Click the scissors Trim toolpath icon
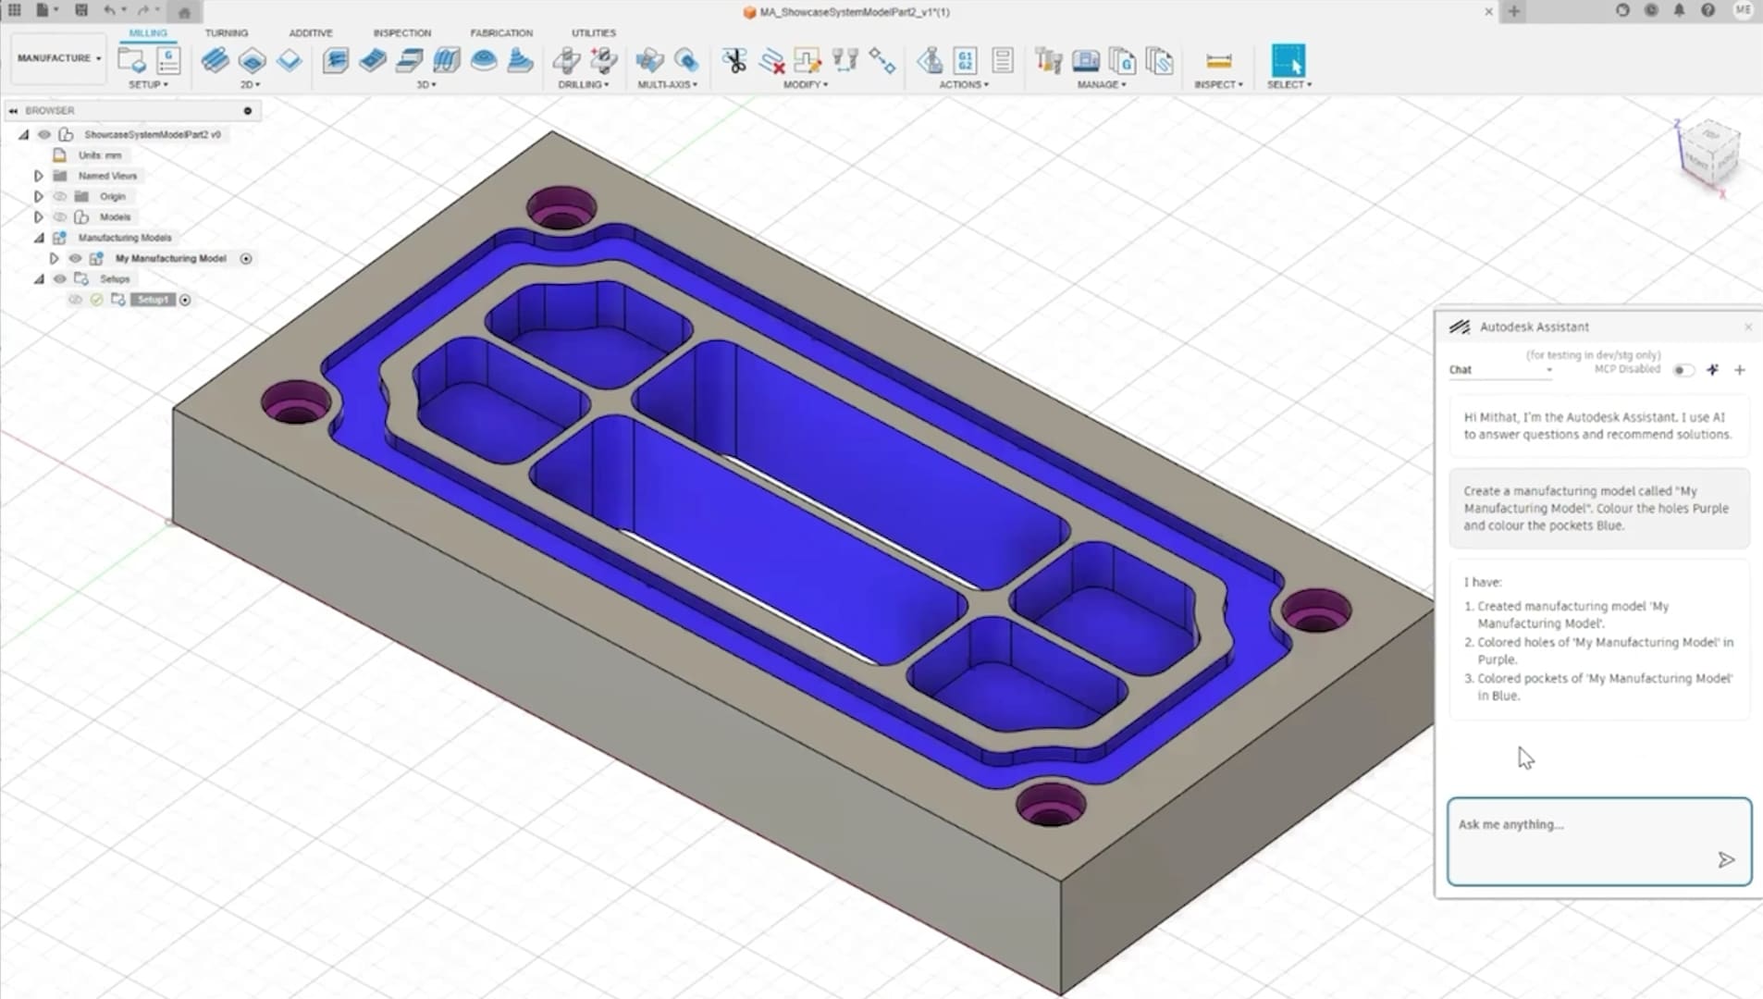Screen dimensions: 1763x999 734,61
